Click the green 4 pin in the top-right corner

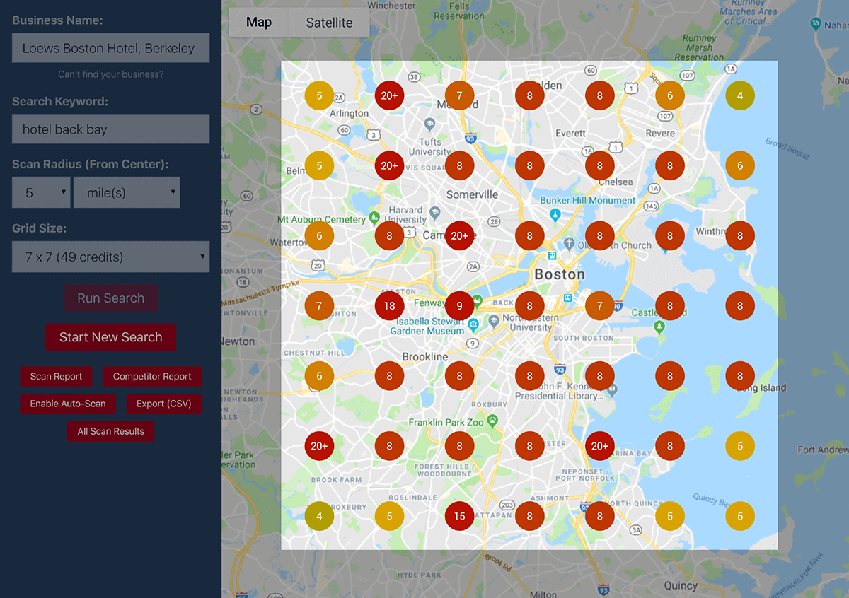(x=740, y=95)
